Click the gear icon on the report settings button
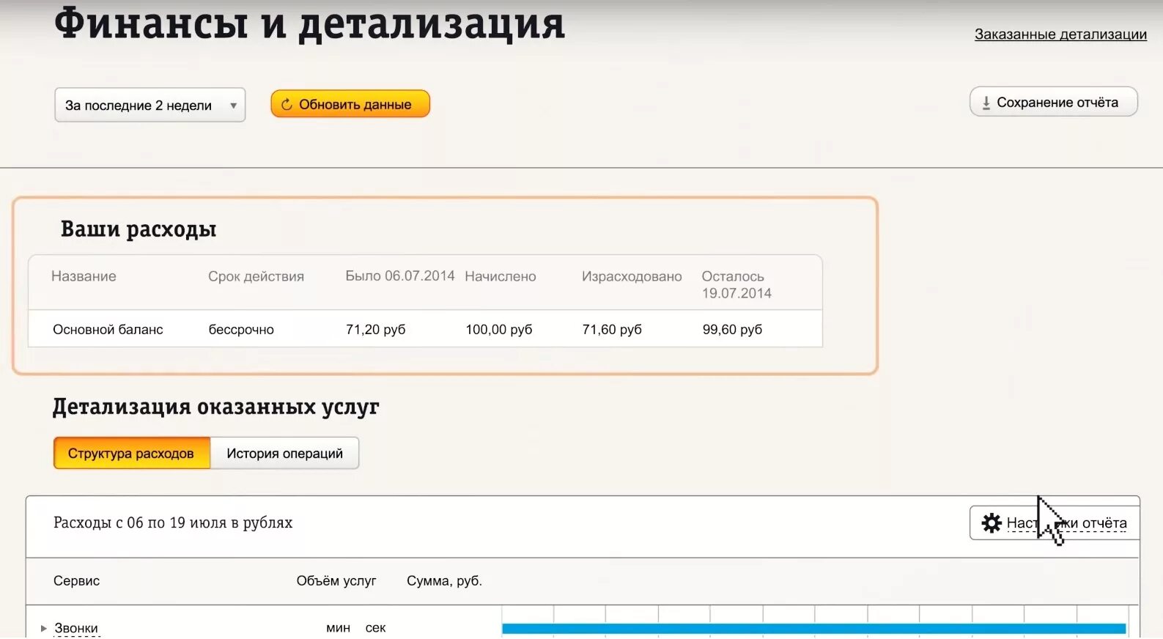Screen dimensions: 1163x639 pyautogui.click(x=992, y=522)
